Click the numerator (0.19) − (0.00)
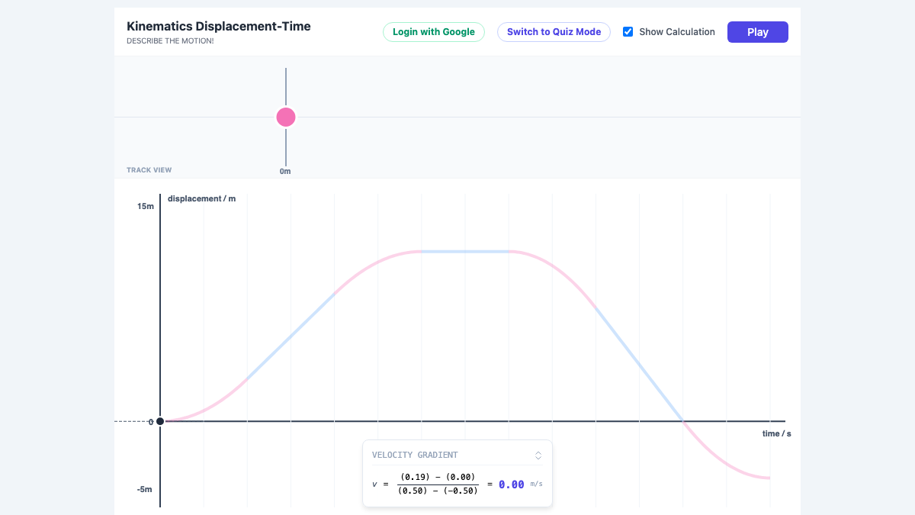Image resolution: width=915 pixels, height=515 pixels. 438,477
